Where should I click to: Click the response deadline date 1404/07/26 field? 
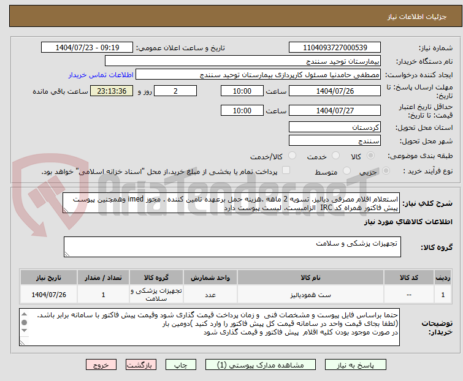coord(335,91)
